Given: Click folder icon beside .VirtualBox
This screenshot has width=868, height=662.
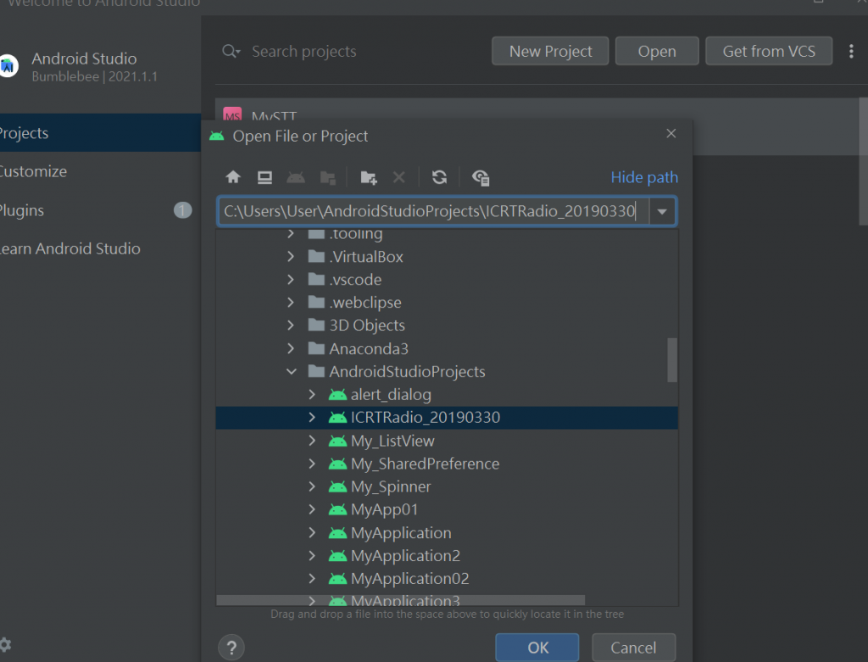Looking at the screenshot, I should tap(316, 256).
